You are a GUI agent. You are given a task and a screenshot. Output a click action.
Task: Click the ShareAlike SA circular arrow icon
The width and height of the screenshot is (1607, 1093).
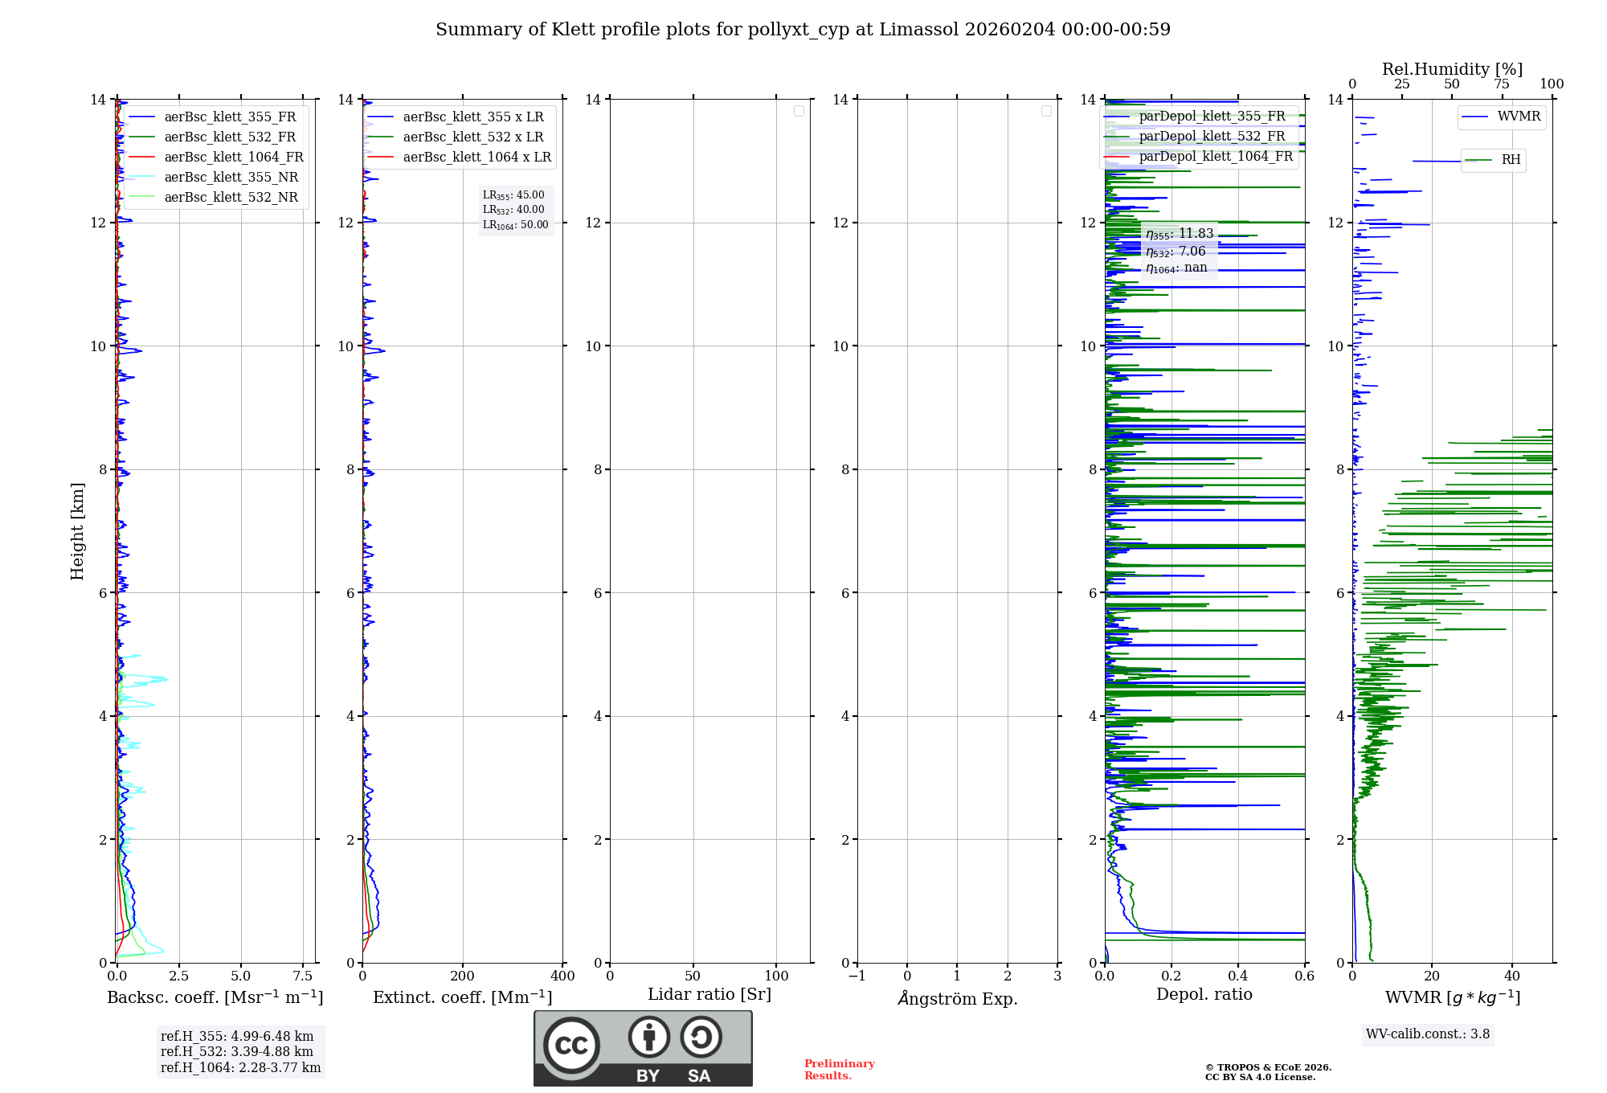[701, 1037]
